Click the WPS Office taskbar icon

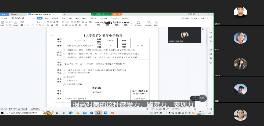(x=112, y=113)
